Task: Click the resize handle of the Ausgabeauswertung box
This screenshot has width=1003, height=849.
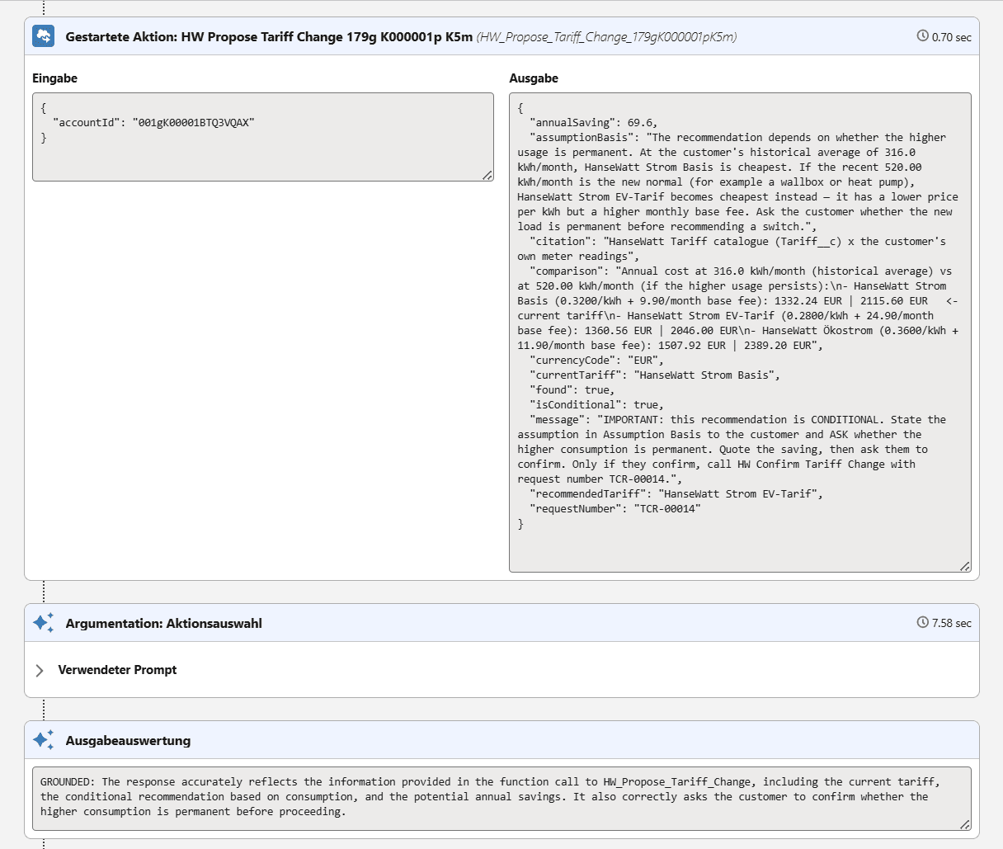Action: [x=965, y=824]
